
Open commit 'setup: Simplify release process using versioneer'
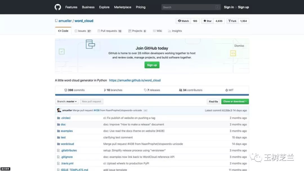134,150
